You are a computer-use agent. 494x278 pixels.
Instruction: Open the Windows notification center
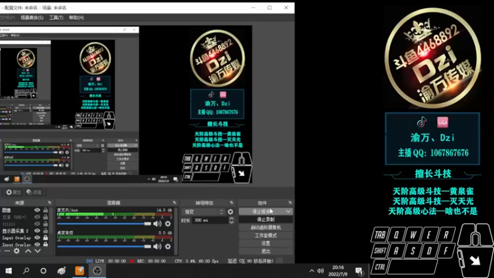point(359,271)
